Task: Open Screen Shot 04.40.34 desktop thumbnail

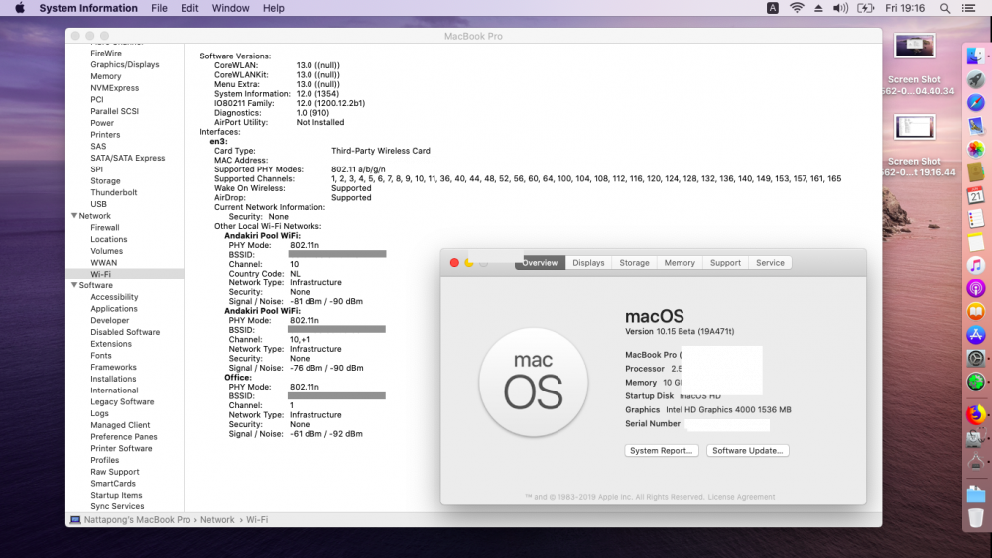Action: pyautogui.click(x=915, y=47)
